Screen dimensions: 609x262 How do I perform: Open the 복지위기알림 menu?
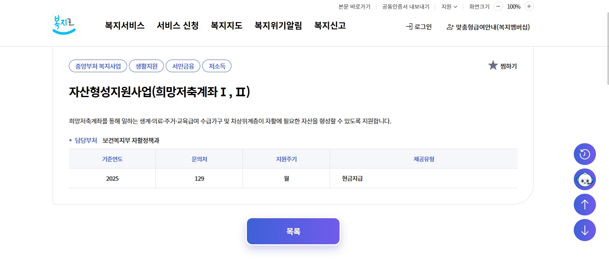278,25
